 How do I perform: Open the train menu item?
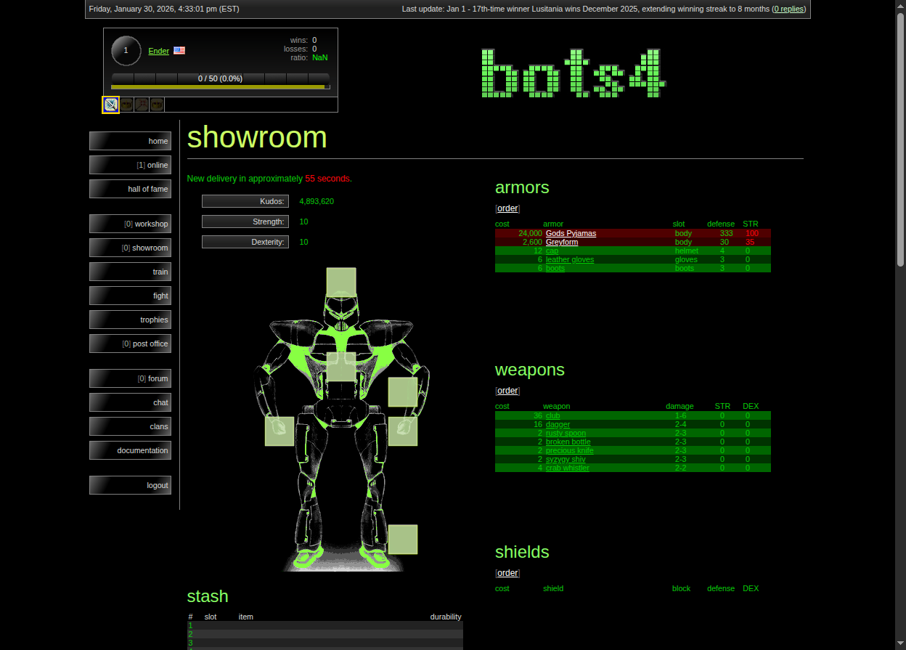click(131, 272)
